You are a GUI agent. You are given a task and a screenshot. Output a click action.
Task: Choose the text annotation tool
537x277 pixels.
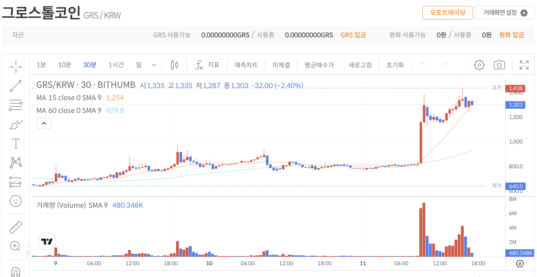[16, 143]
